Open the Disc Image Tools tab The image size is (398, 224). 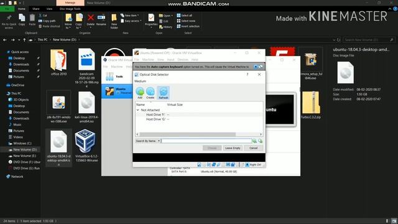(x=70, y=9)
